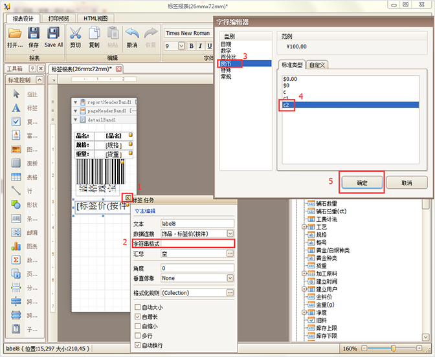Select the chart control in toolbox
This screenshot has height=357, width=435.
(16, 246)
